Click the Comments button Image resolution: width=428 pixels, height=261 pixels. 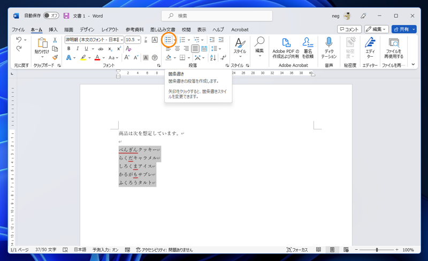tap(349, 29)
